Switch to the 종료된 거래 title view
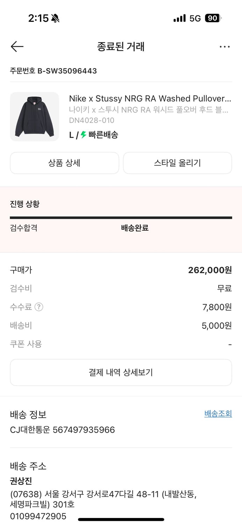This screenshot has width=242, height=526. pos(121,47)
